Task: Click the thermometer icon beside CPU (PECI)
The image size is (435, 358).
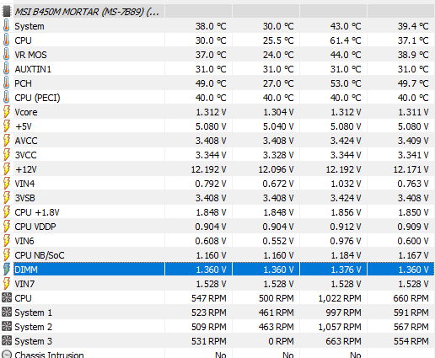Action: point(6,98)
